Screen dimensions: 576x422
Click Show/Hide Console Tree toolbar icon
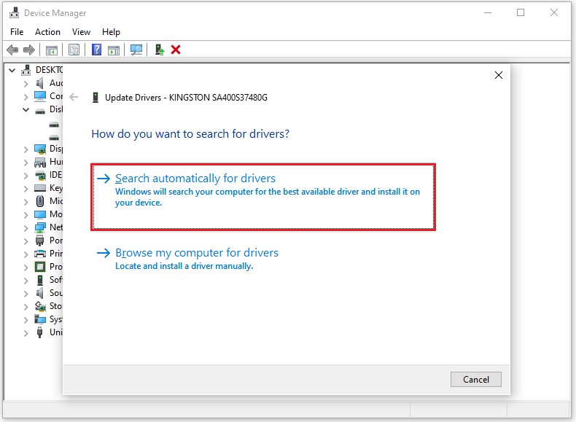(52, 50)
